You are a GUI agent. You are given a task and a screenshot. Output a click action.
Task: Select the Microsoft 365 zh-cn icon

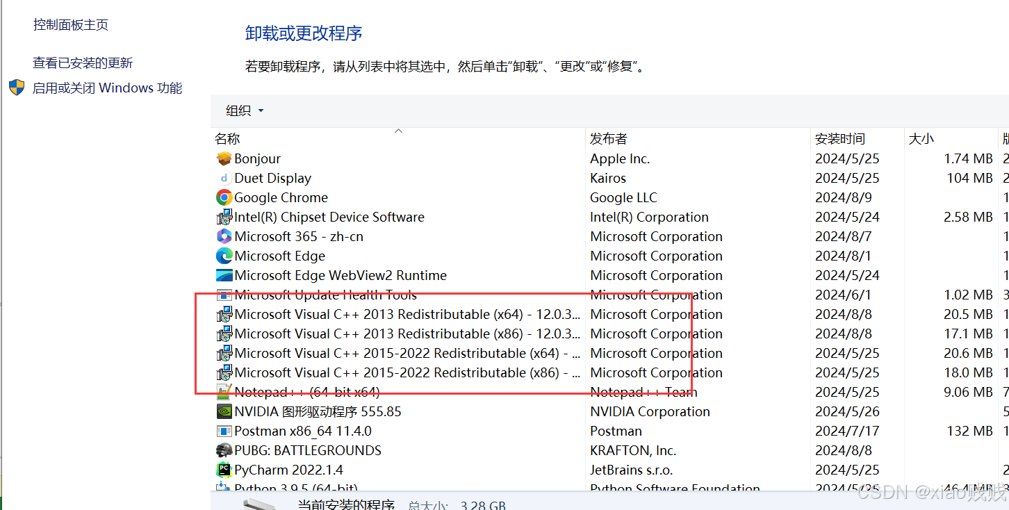(x=224, y=236)
